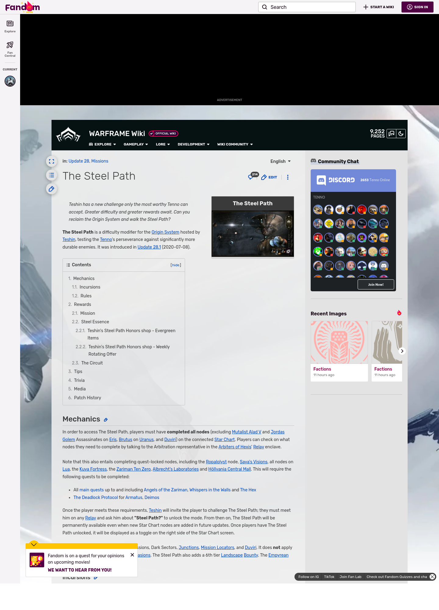
Task: Open Fan Central rocket icon
Action: tap(10, 49)
